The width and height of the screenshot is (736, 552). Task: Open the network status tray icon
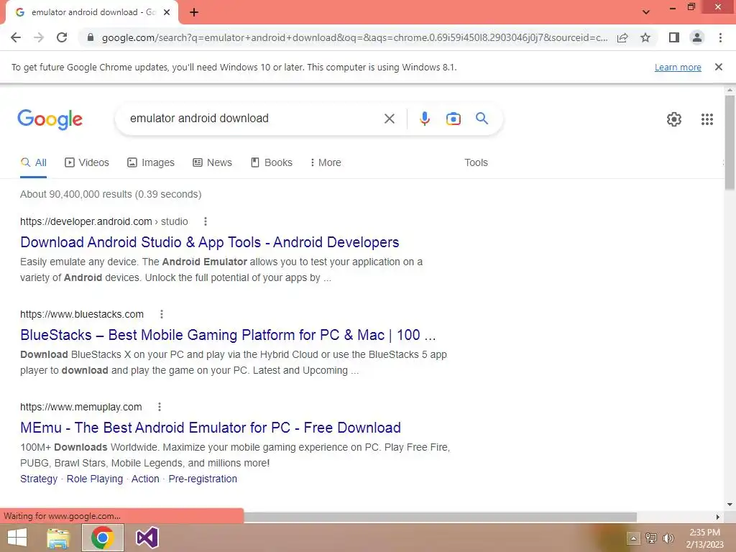[x=651, y=538]
